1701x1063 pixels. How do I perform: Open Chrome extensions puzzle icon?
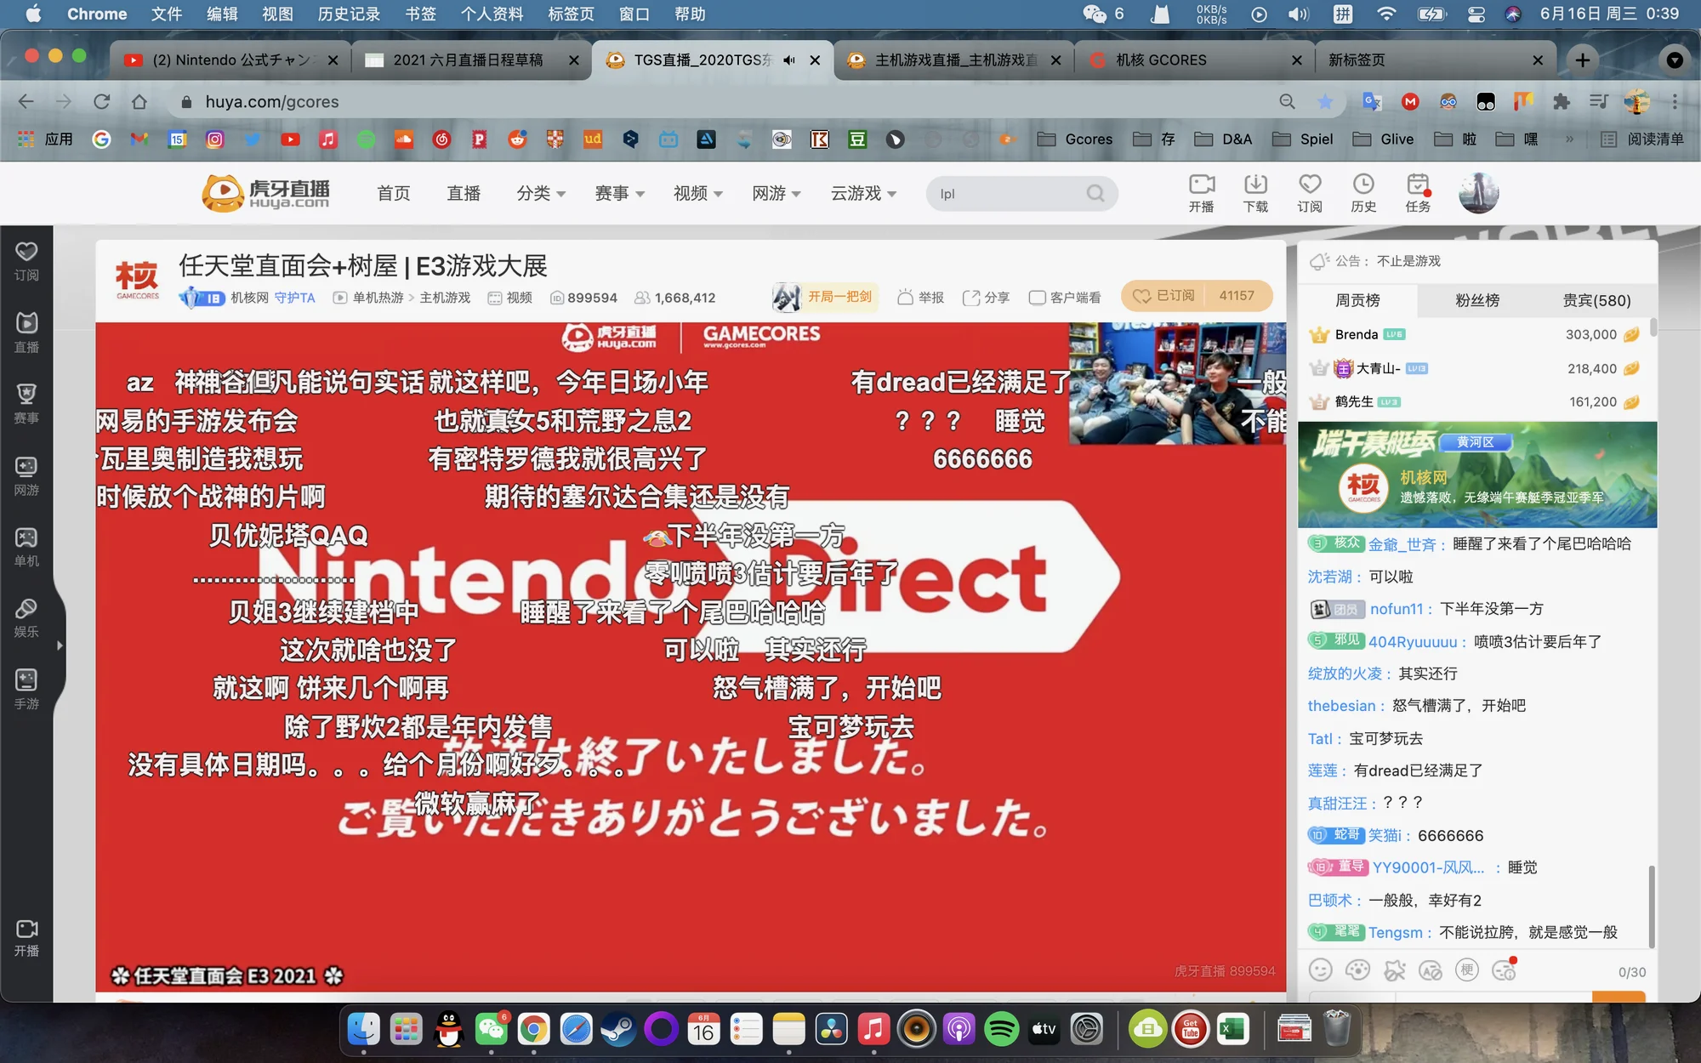point(1561,102)
